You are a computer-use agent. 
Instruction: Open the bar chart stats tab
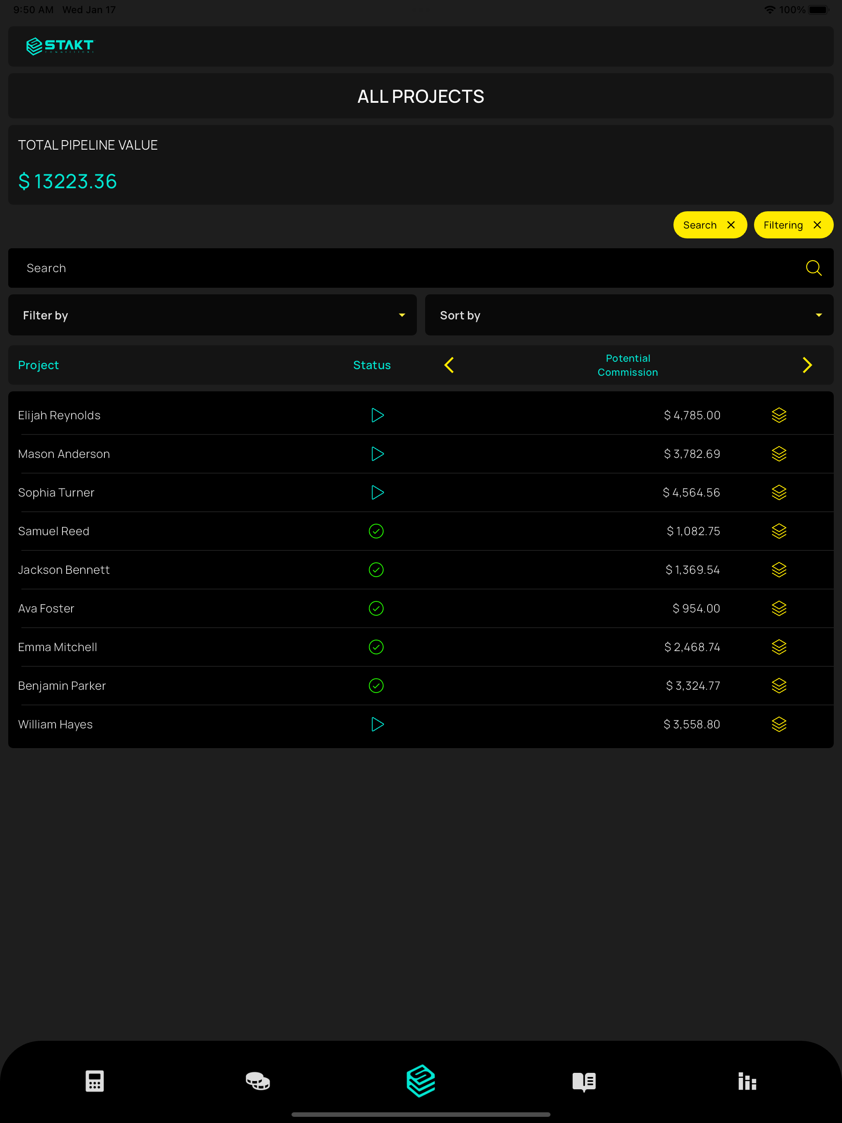(x=747, y=1081)
